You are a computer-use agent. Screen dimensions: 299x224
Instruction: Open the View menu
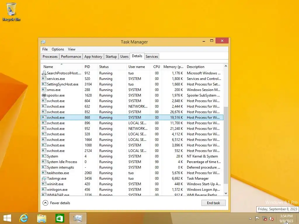click(72, 49)
